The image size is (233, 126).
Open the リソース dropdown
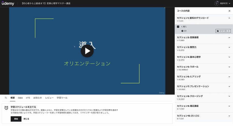click(223, 31)
